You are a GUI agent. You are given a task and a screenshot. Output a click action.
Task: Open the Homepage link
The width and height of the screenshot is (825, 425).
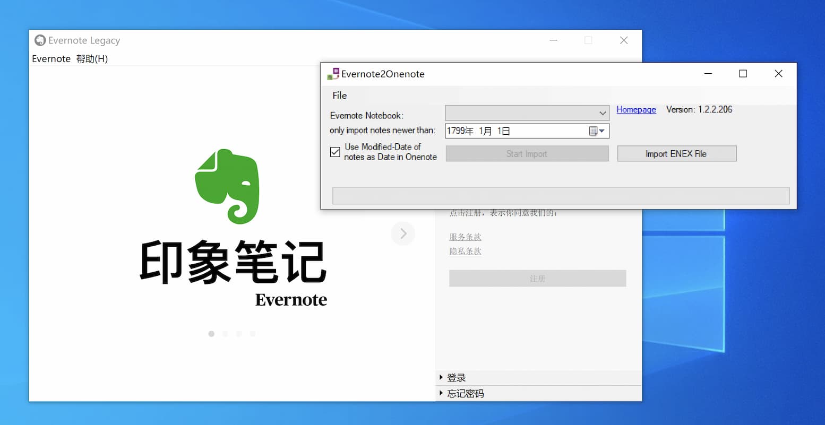pos(636,110)
